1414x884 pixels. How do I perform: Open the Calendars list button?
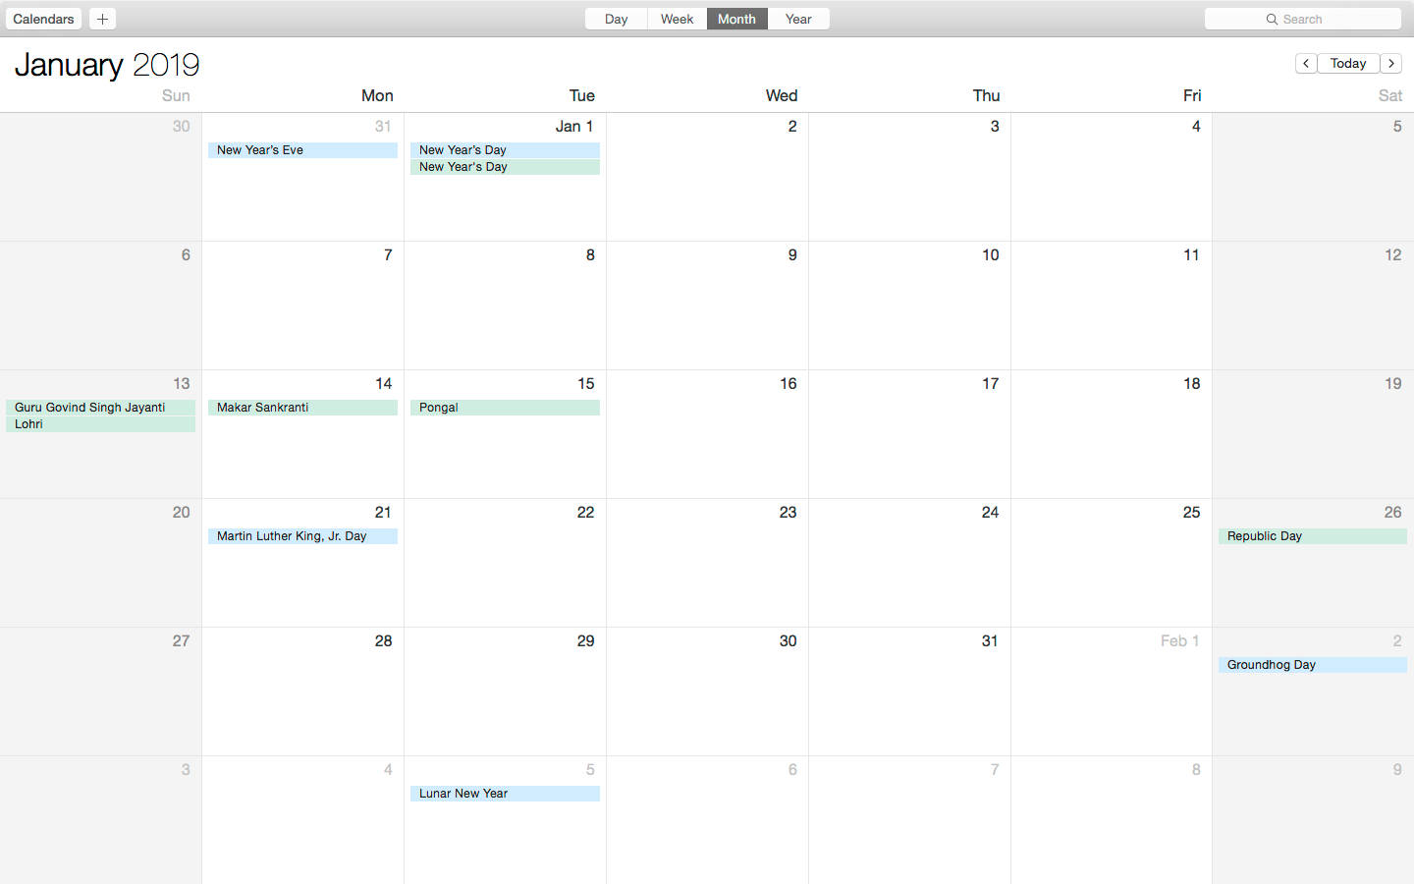[43, 19]
